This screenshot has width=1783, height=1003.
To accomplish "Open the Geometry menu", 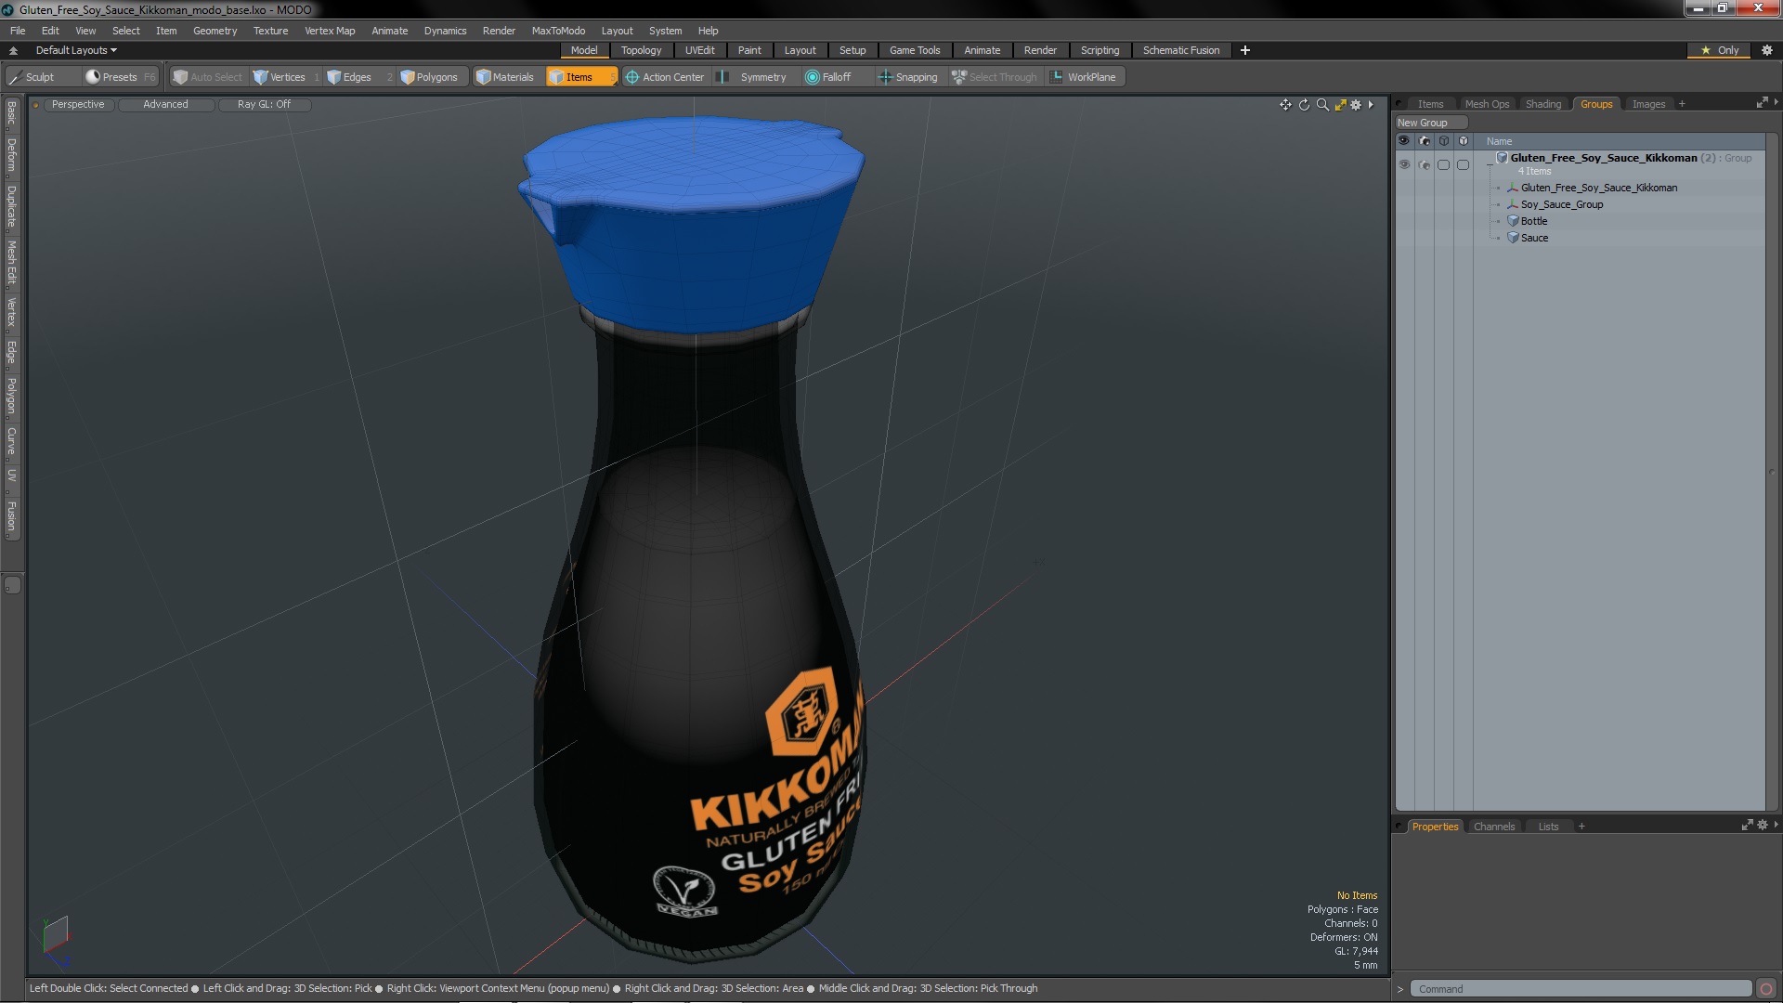I will (x=215, y=31).
